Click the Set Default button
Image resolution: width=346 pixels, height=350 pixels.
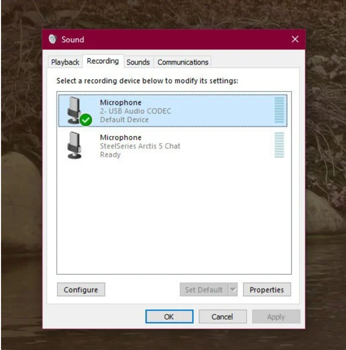pyautogui.click(x=204, y=290)
